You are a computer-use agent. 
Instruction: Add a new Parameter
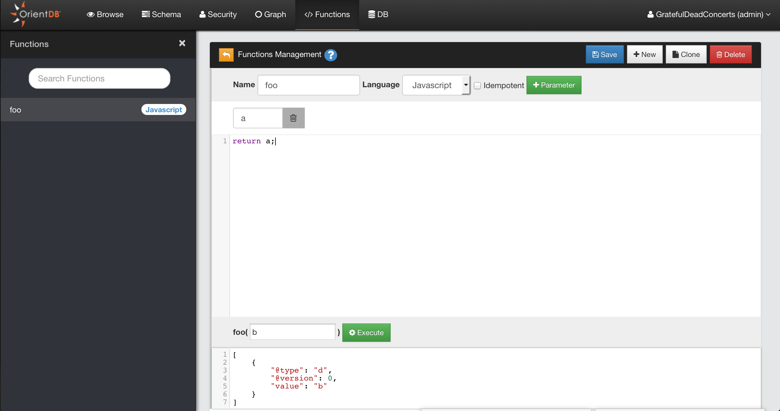[x=554, y=85]
